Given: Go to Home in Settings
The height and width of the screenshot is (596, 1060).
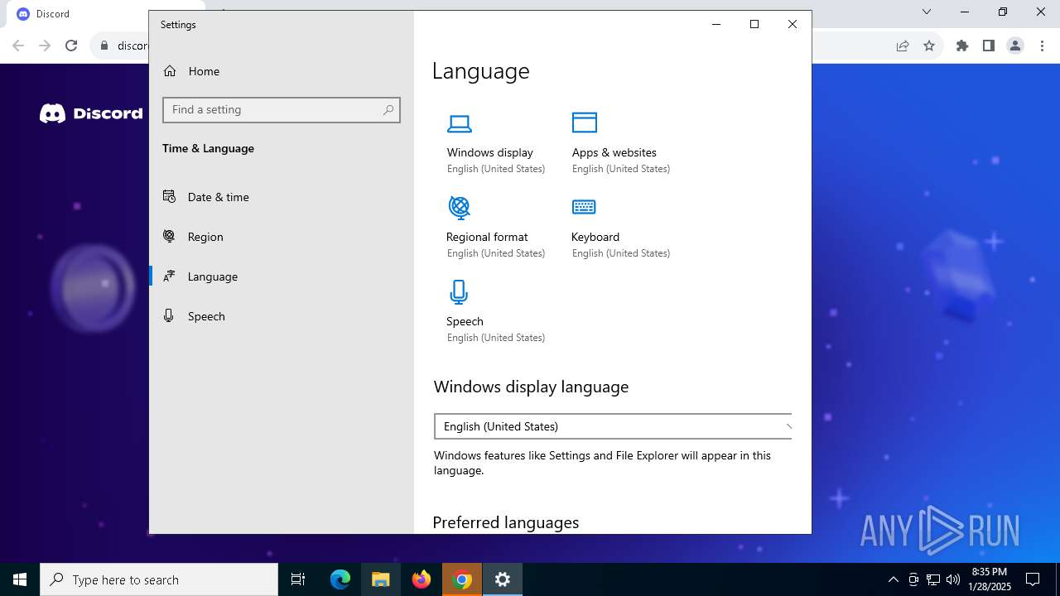Looking at the screenshot, I should [x=282, y=71].
